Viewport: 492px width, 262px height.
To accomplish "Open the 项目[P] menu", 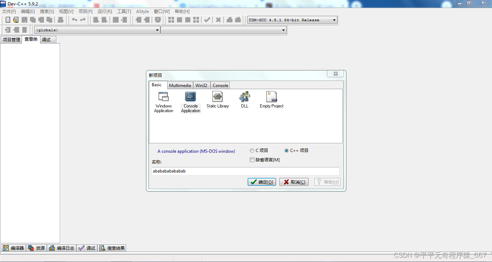I will 85,12.
